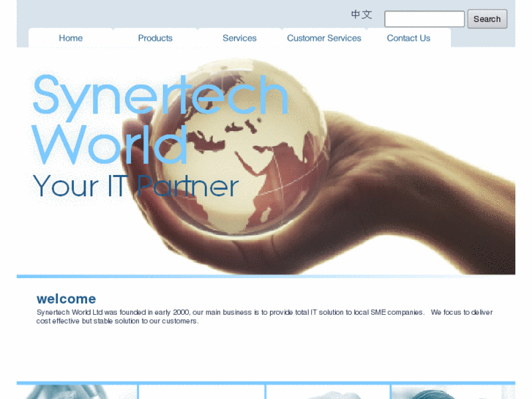The image size is (532, 399).
Task: Open the Services menu item
Action: coord(239,38)
